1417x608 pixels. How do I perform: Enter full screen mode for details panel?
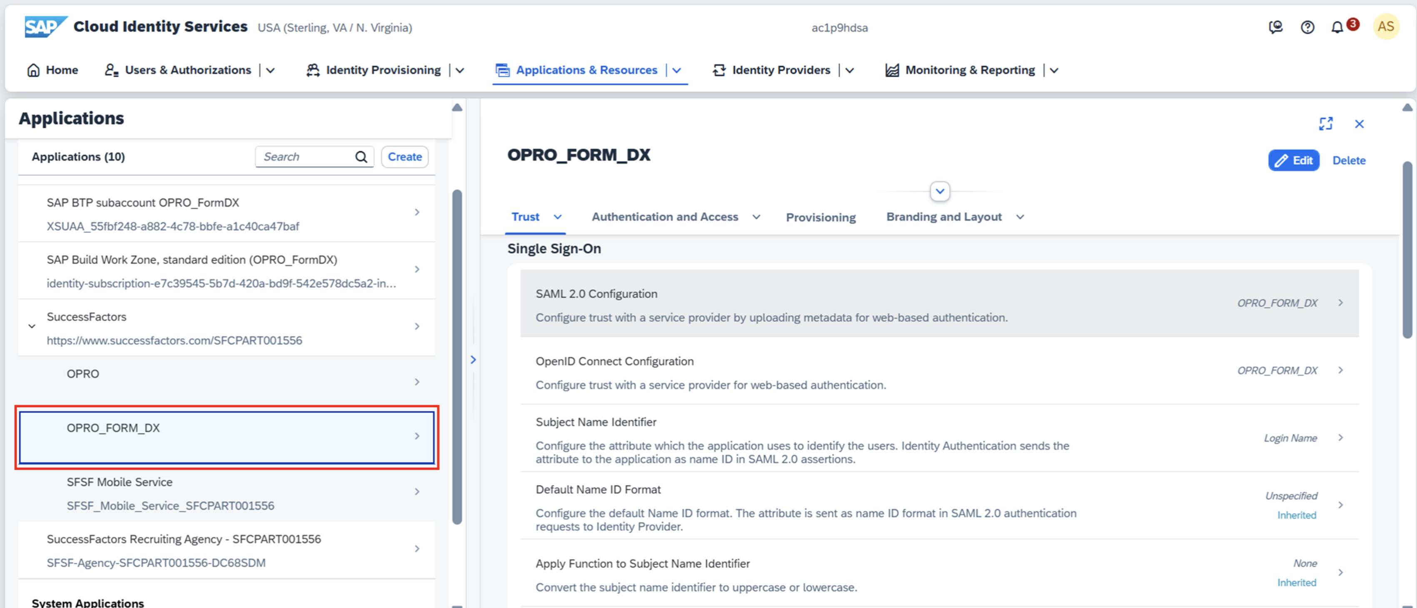pyautogui.click(x=1326, y=124)
